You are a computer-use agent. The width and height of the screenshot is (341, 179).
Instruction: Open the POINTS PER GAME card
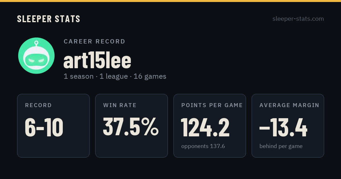tap(210, 126)
